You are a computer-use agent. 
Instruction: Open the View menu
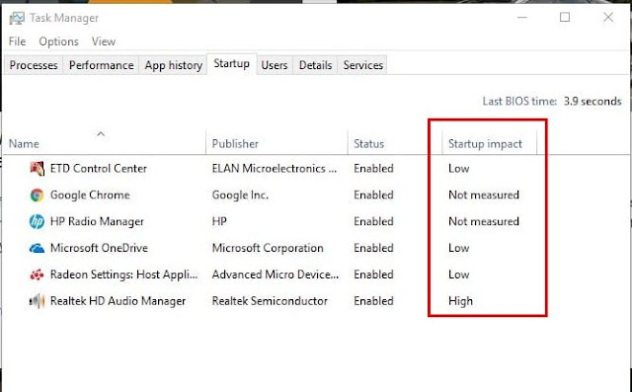click(x=104, y=41)
